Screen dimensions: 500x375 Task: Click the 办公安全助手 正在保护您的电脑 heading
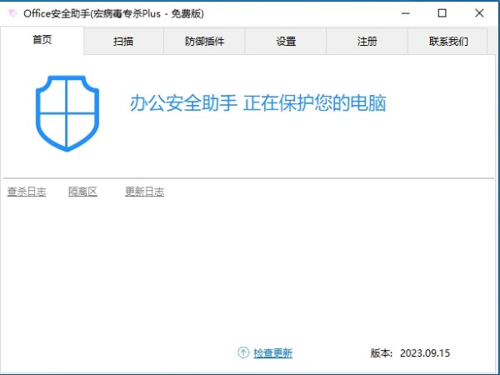[257, 103]
